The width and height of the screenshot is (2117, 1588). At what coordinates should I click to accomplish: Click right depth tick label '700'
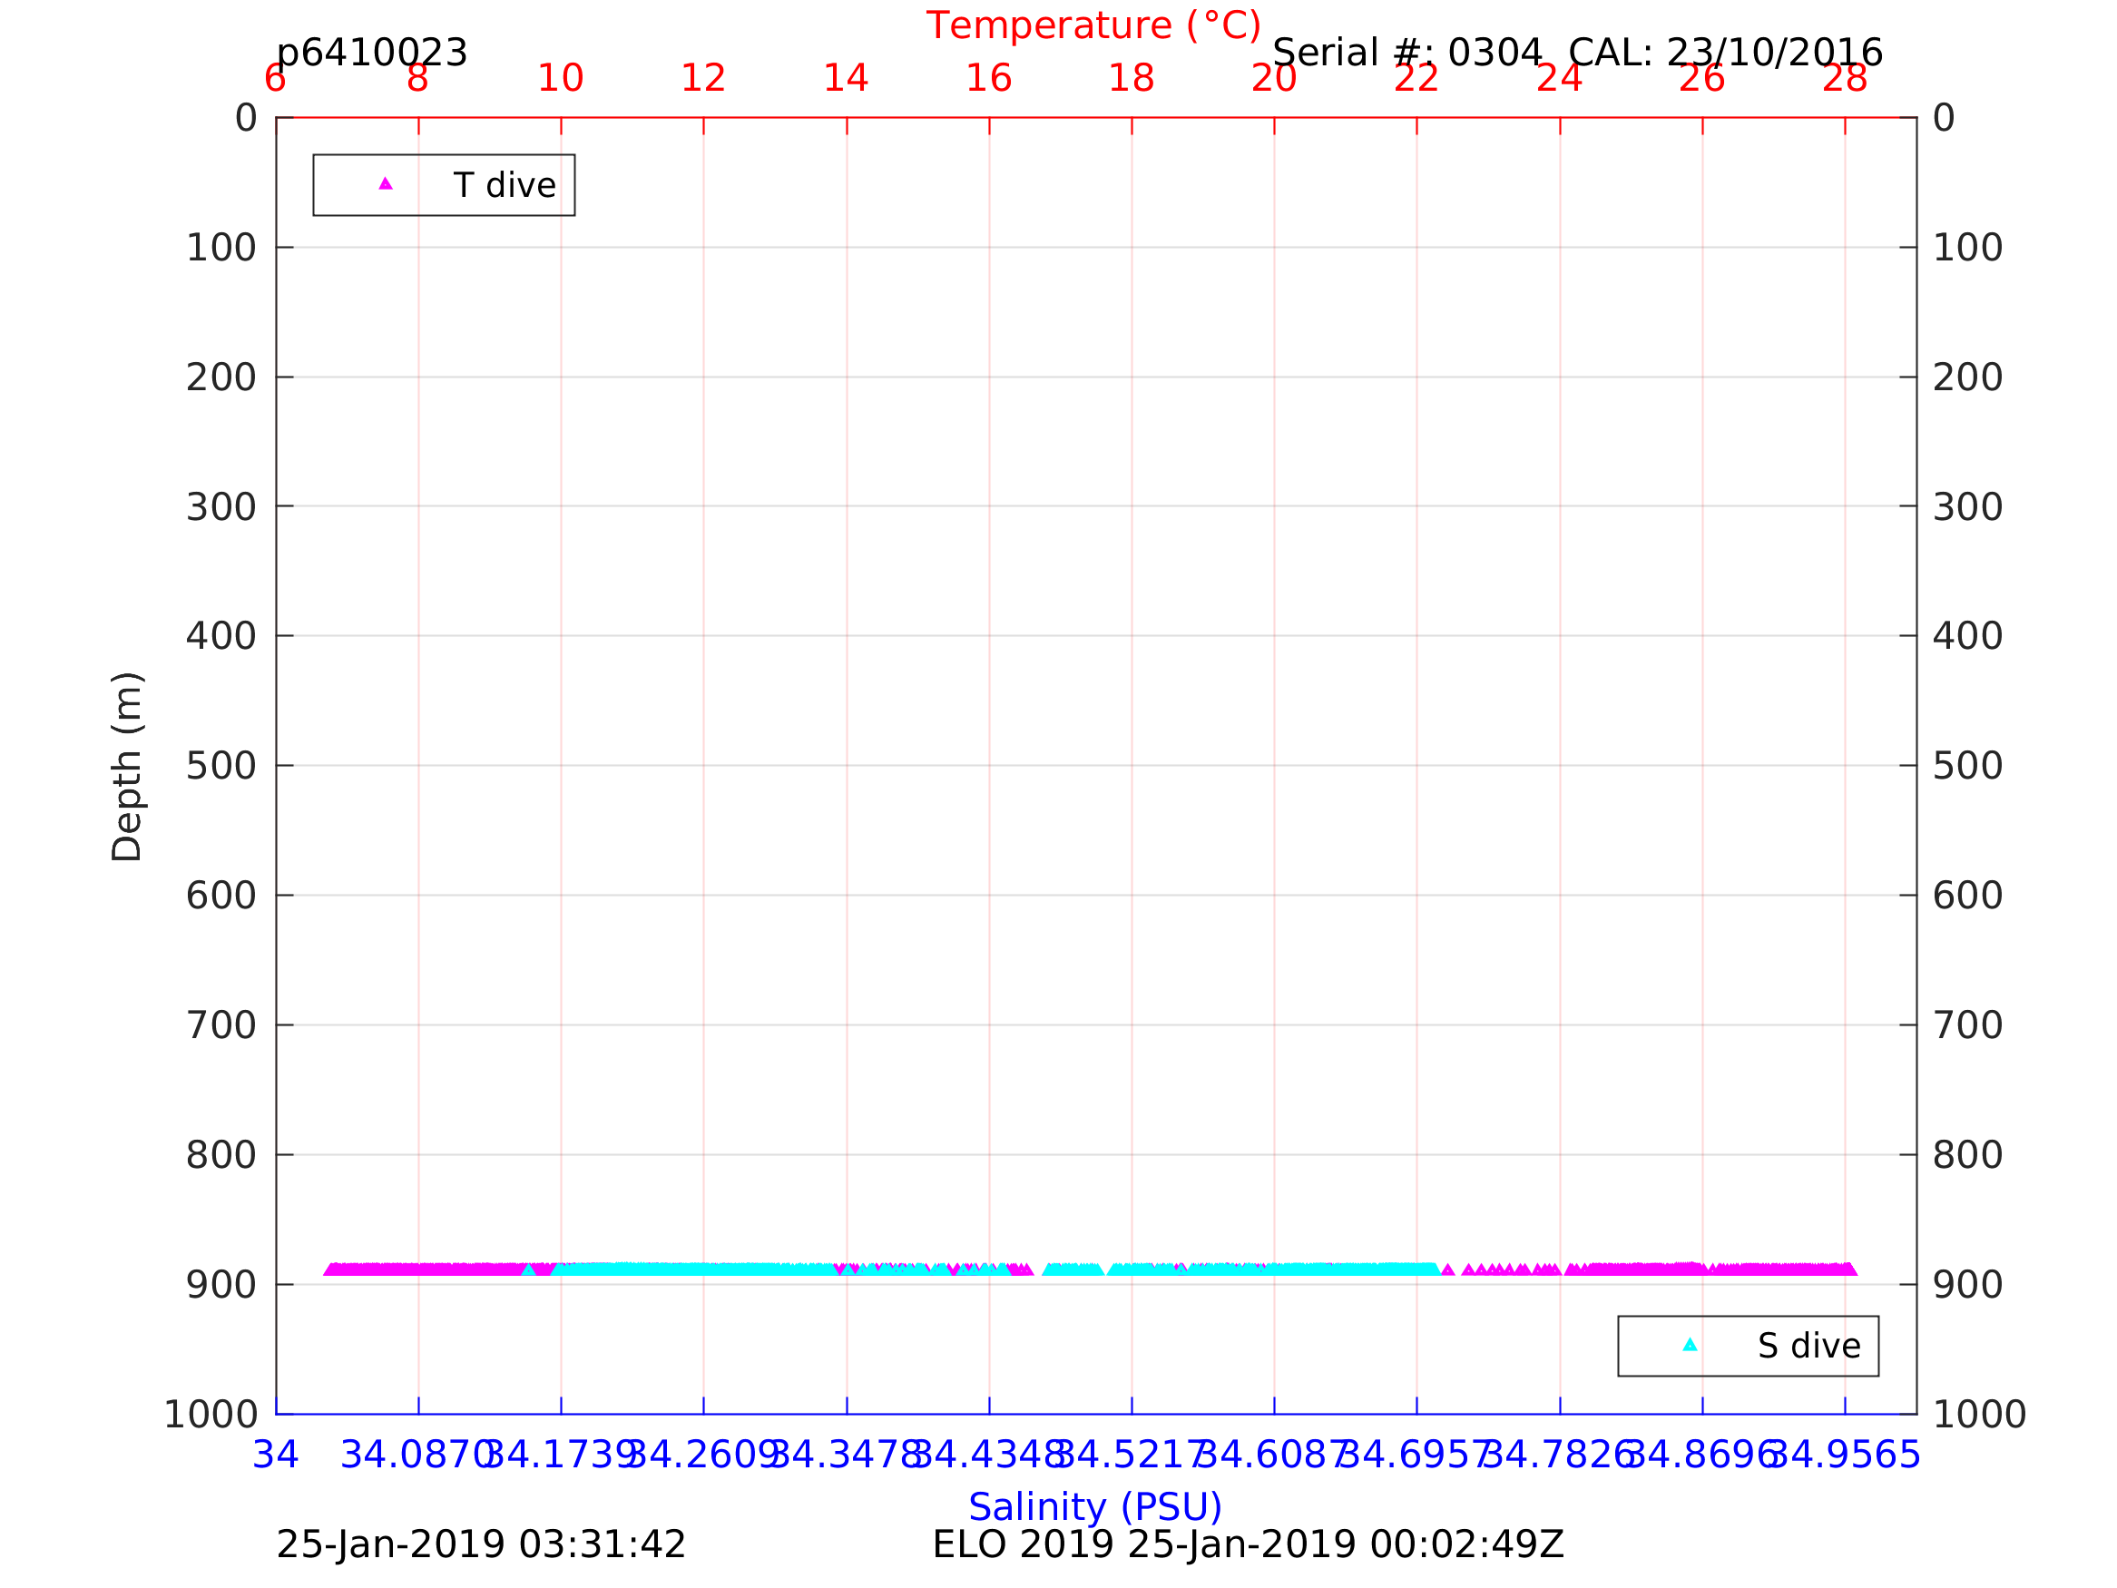(x=1969, y=1026)
